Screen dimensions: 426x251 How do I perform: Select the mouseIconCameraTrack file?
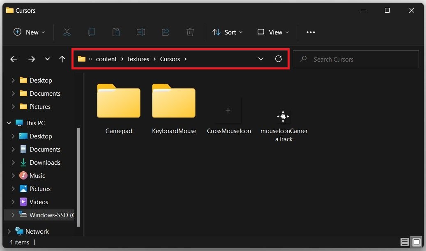[283, 116]
